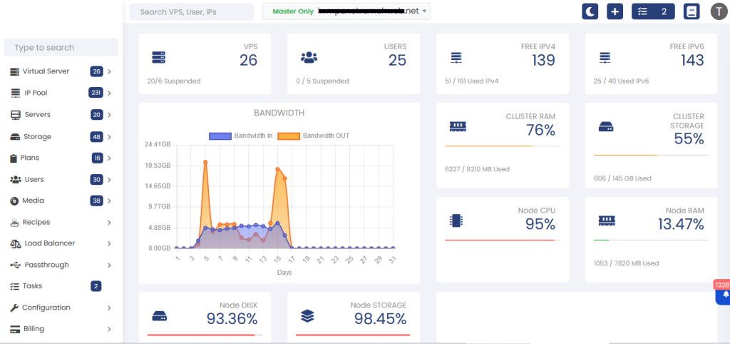Click the Users group icon in card
The image size is (730, 344).
tap(308, 57)
